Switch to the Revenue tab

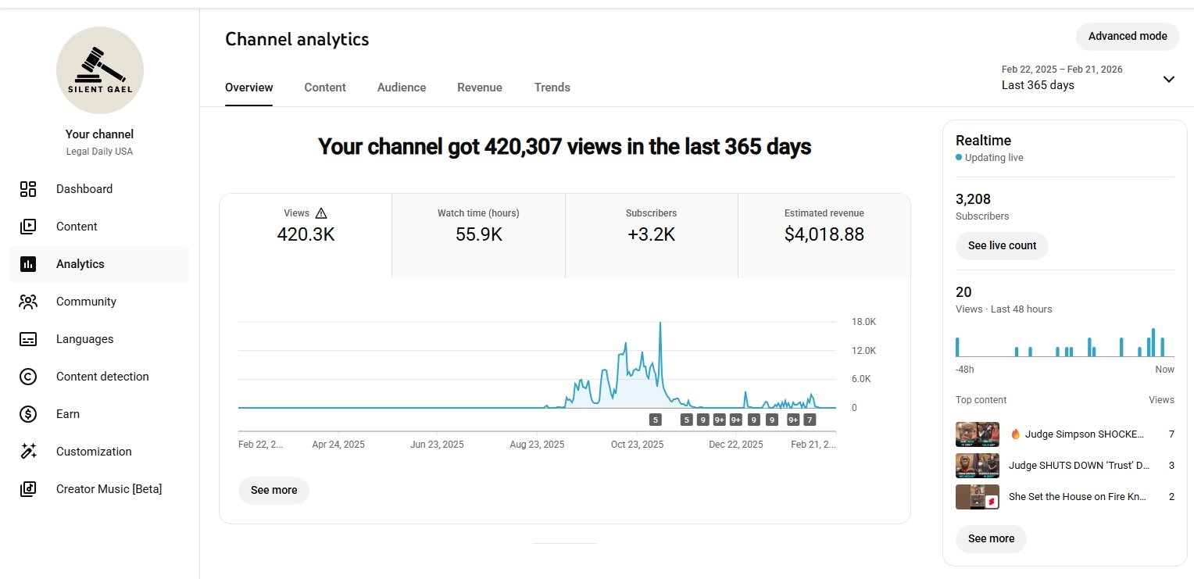[x=480, y=88]
